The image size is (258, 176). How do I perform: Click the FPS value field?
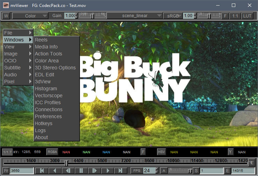[149, 170]
